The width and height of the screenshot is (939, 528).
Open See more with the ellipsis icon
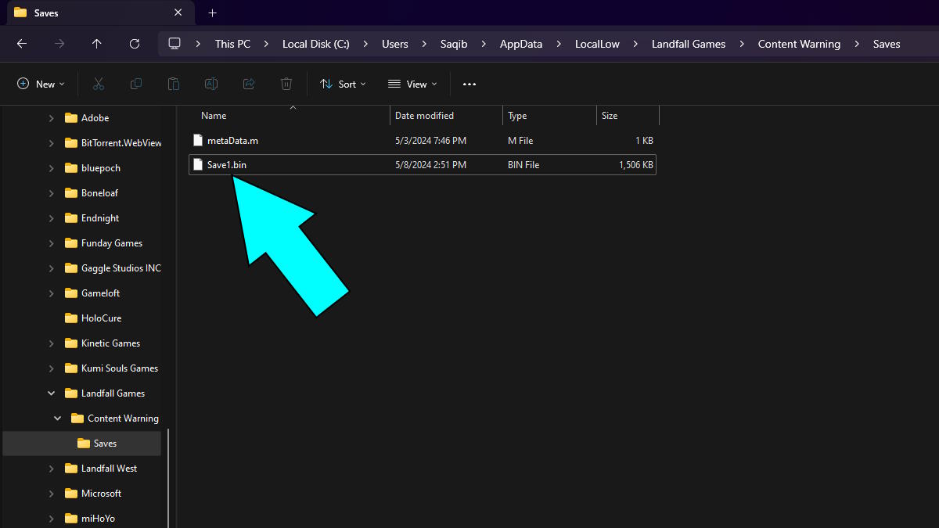(x=469, y=84)
